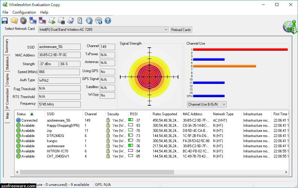Disconnect from the network using toolbar icon

click(x=42, y=20)
